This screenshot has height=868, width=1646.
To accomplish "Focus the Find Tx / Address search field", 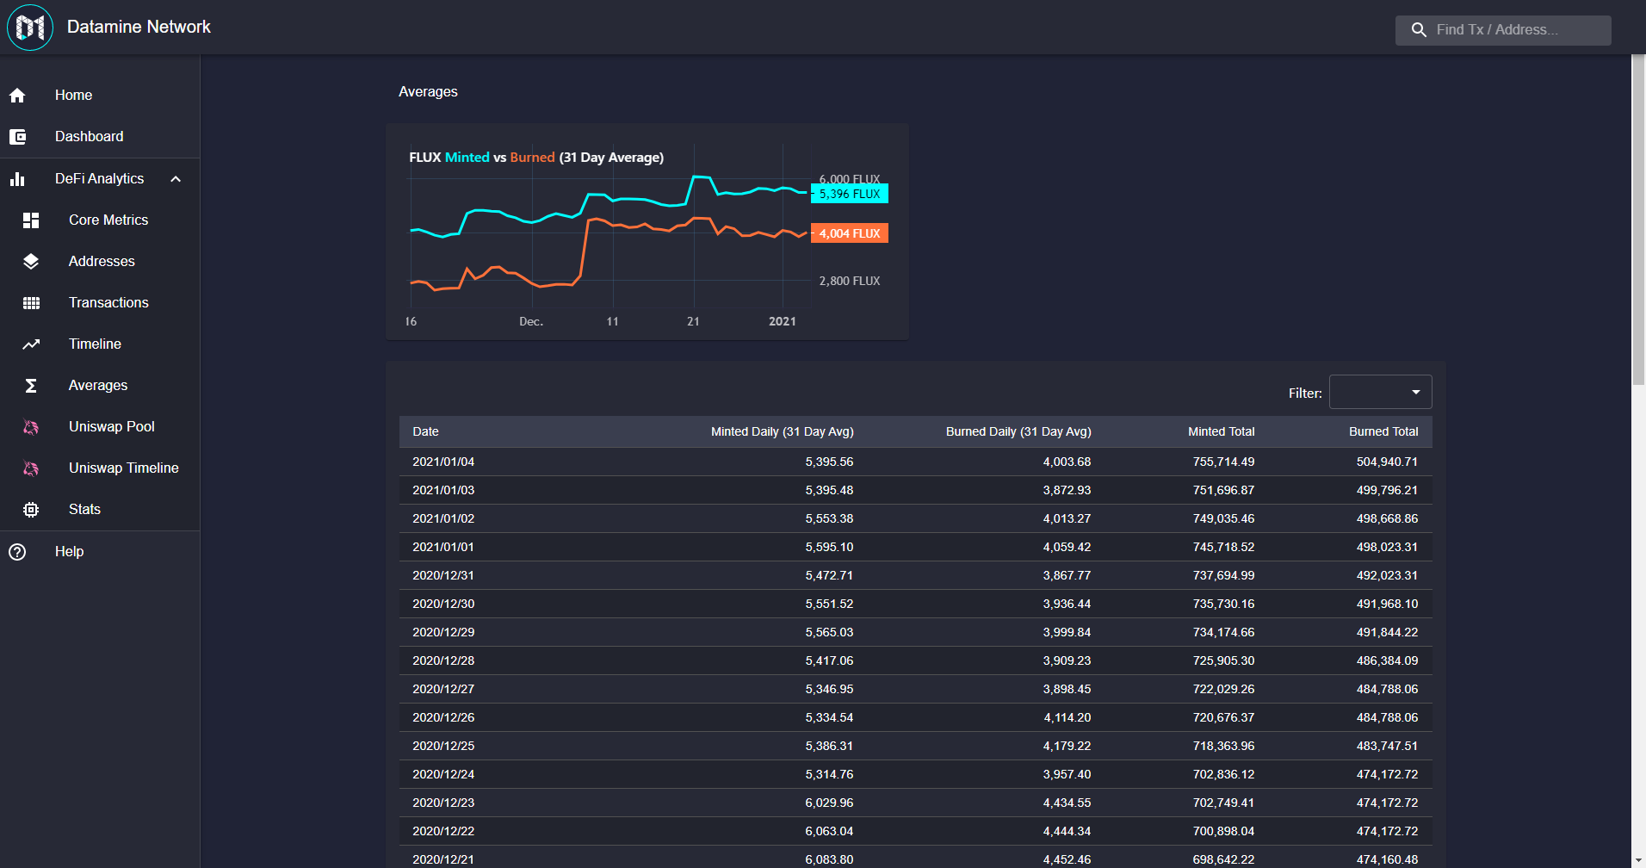I will click(1503, 30).
